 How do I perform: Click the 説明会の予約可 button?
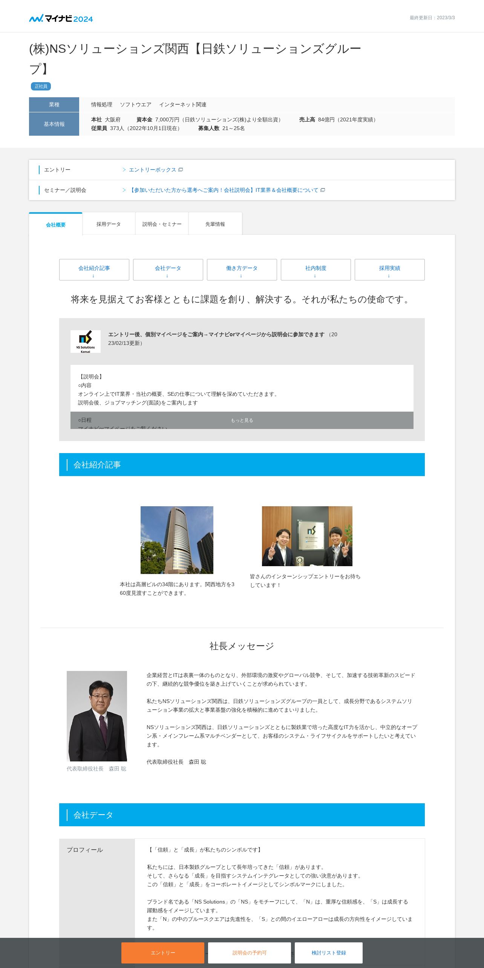250,953
